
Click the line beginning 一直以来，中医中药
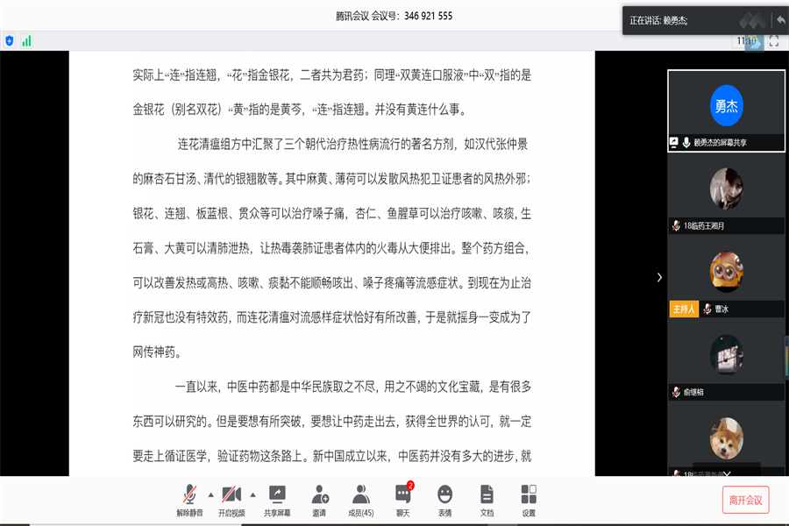pos(352,387)
